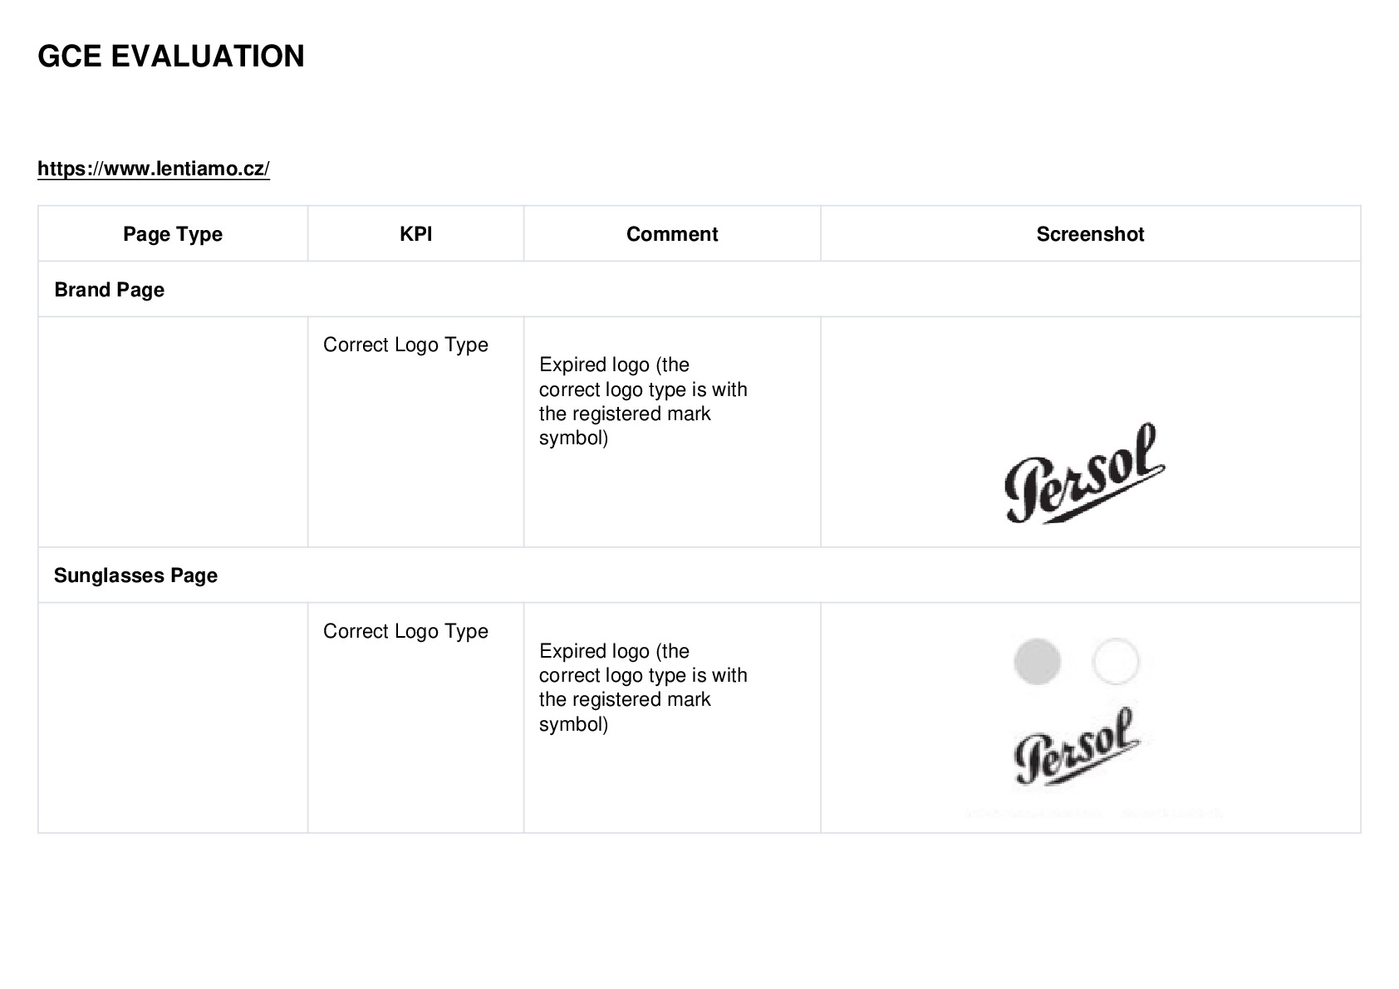Viewport: 1399px width, 989px height.
Task: Click the Expired logo comment in Brand Page row
Action: point(643,401)
